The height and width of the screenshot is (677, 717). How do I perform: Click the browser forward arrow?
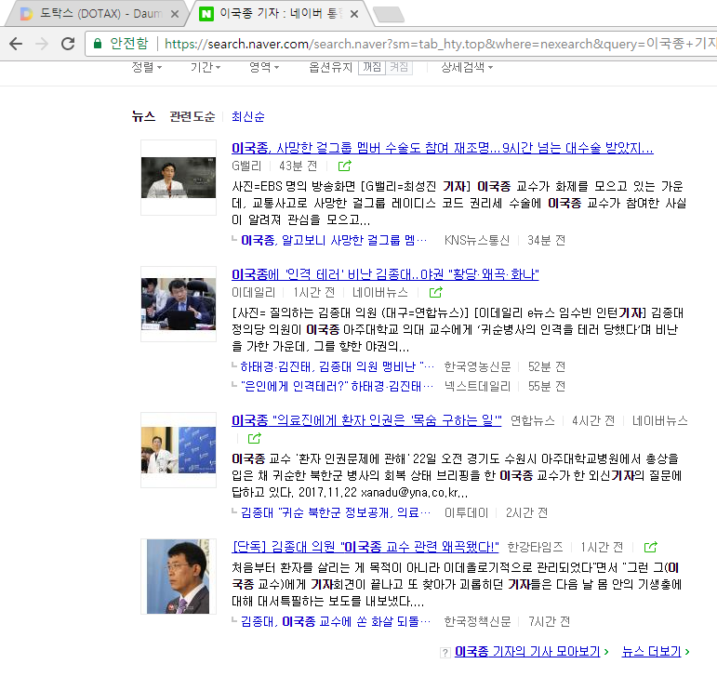[x=42, y=44]
